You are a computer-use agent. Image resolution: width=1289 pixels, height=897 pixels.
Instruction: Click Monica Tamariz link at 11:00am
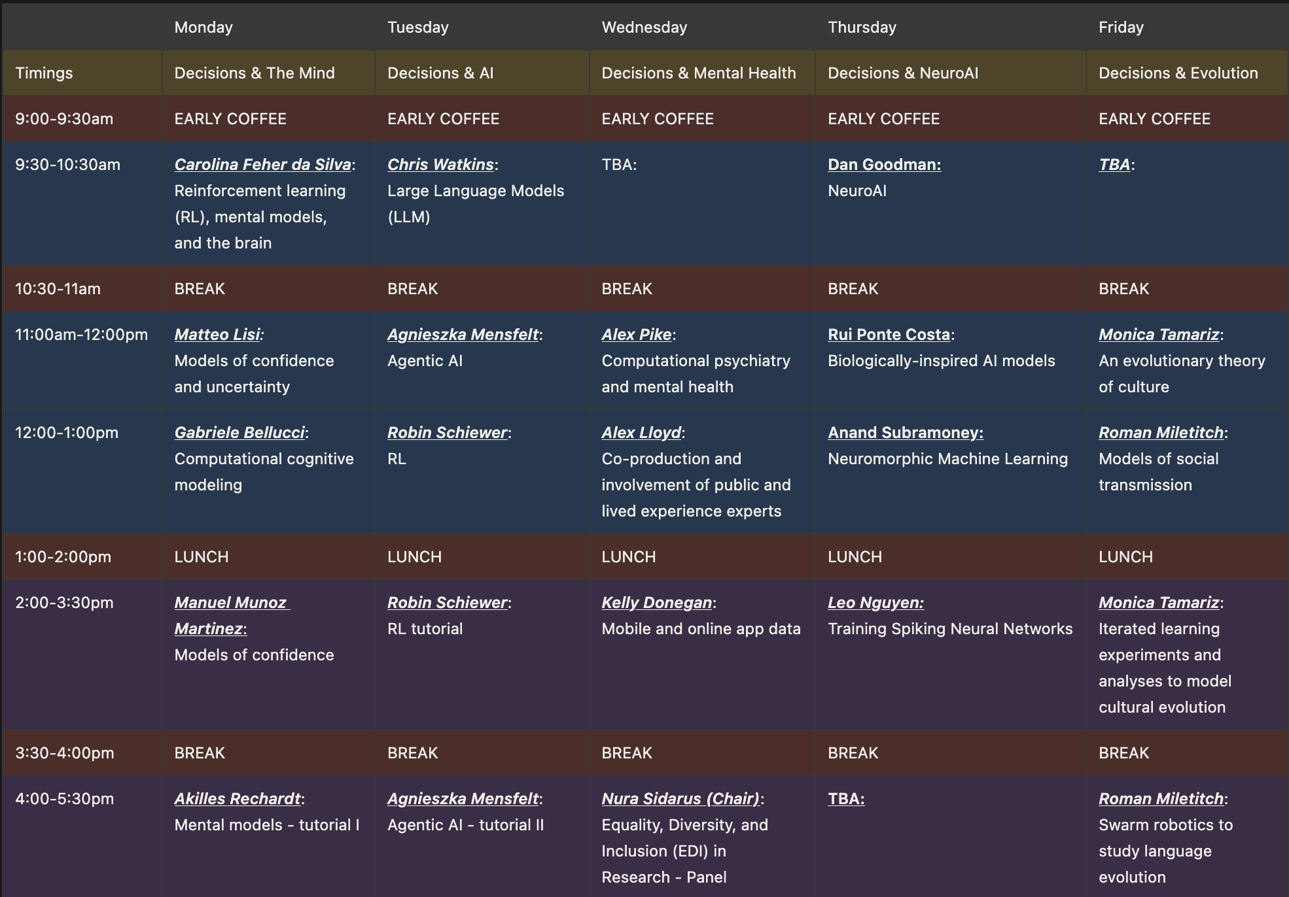1159,335
